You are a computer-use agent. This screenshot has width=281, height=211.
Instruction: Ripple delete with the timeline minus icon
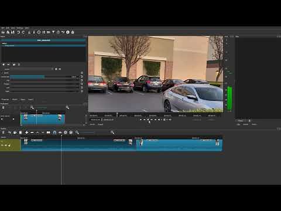pos(32,132)
